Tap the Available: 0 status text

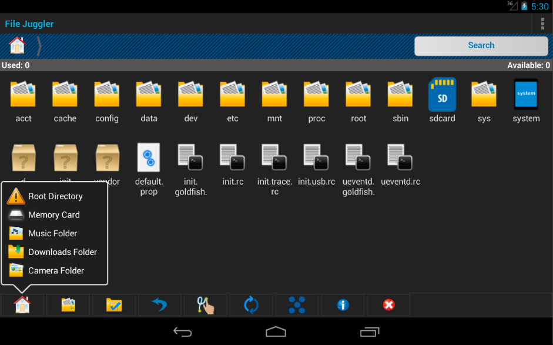pos(528,65)
